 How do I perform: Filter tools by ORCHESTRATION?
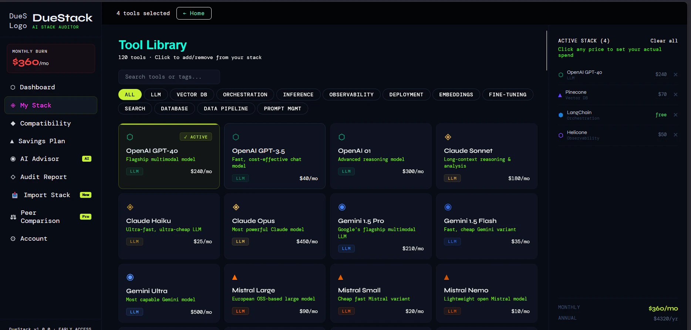245,94
